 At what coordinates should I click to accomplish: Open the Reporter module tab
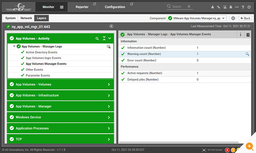(82, 7)
